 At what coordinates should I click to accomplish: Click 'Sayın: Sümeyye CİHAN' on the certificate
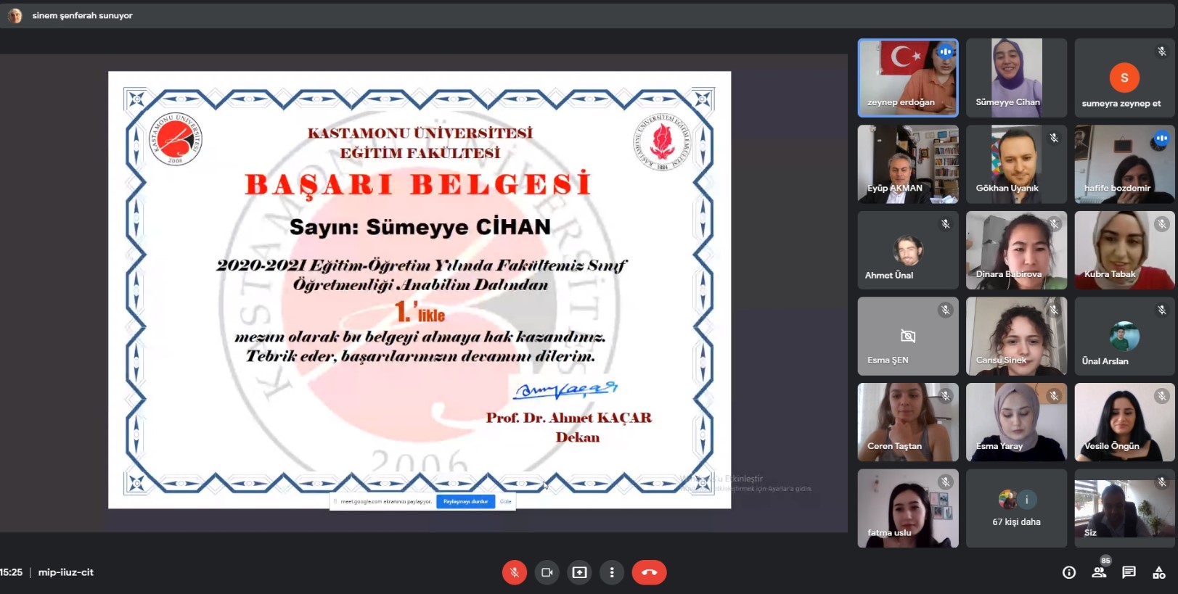pos(420,227)
